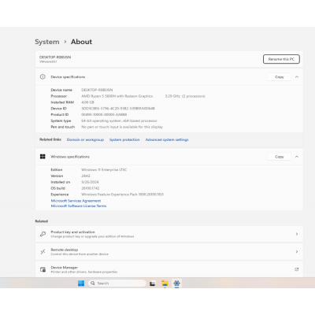Click the Product key and activation key icon
315x315 pixels.
pos(43,234)
